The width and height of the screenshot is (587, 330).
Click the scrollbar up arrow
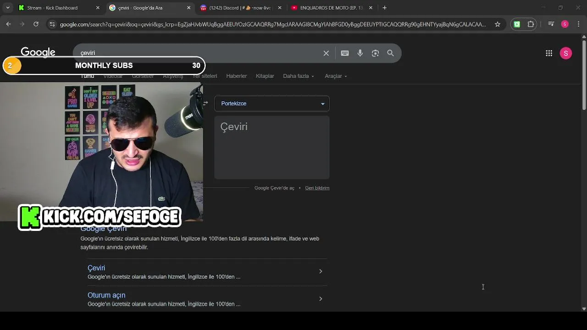[584, 38]
